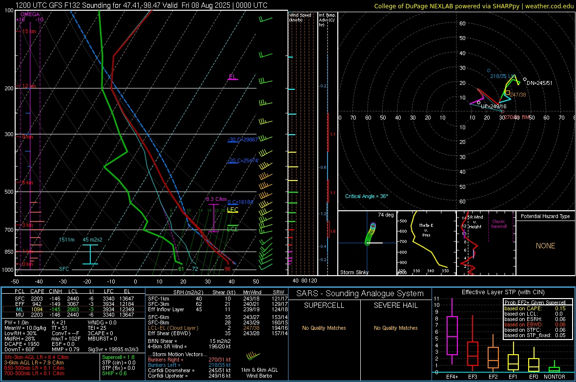Click the yellow 'NONE' hazard type
The width and height of the screenshot is (576, 382).
coord(545,246)
